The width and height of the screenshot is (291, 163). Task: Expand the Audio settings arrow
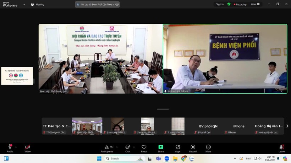[x=16, y=147]
